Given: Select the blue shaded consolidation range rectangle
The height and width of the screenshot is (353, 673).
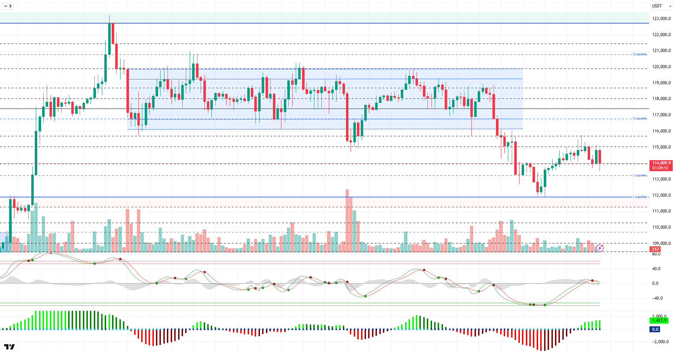Looking at the screenshot, I should (325, 99).
